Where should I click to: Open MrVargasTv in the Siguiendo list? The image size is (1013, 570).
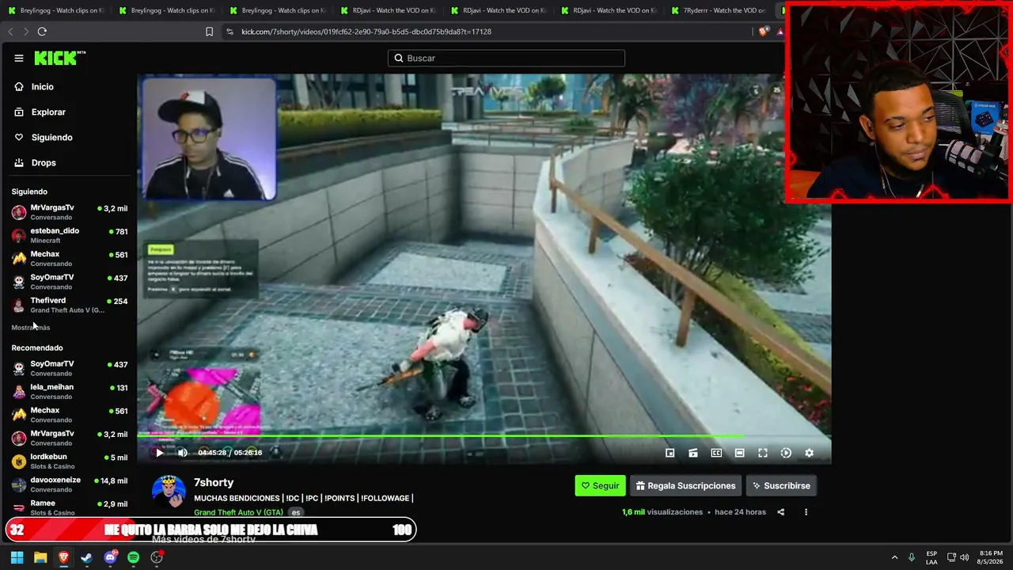pyautogui.click(x=69, y=212)
